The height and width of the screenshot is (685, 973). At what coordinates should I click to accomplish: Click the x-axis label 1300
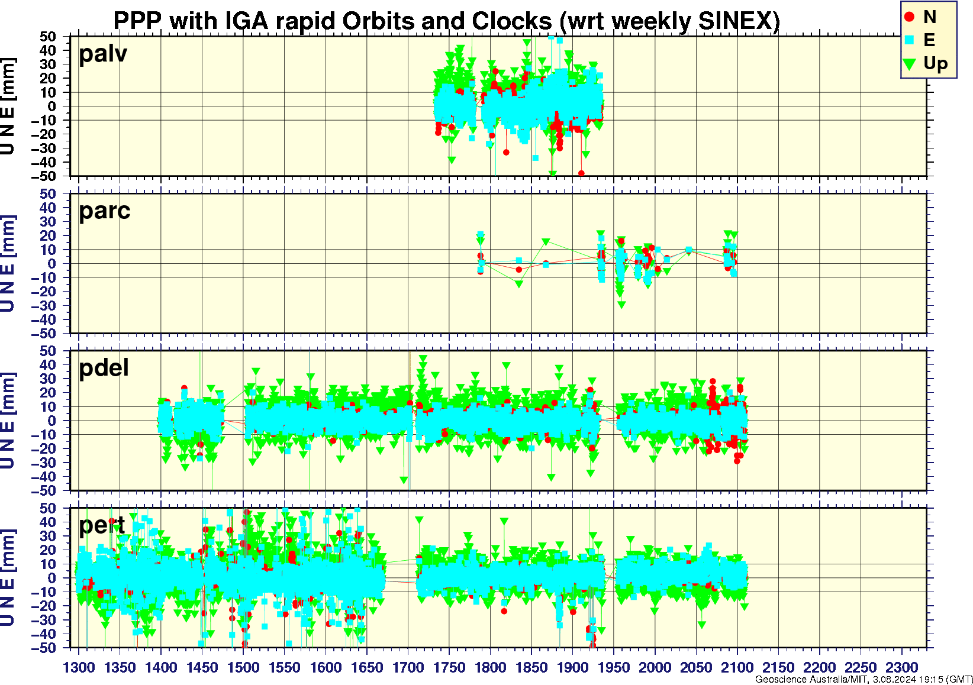pyautogui.click(x=78, y=667)
